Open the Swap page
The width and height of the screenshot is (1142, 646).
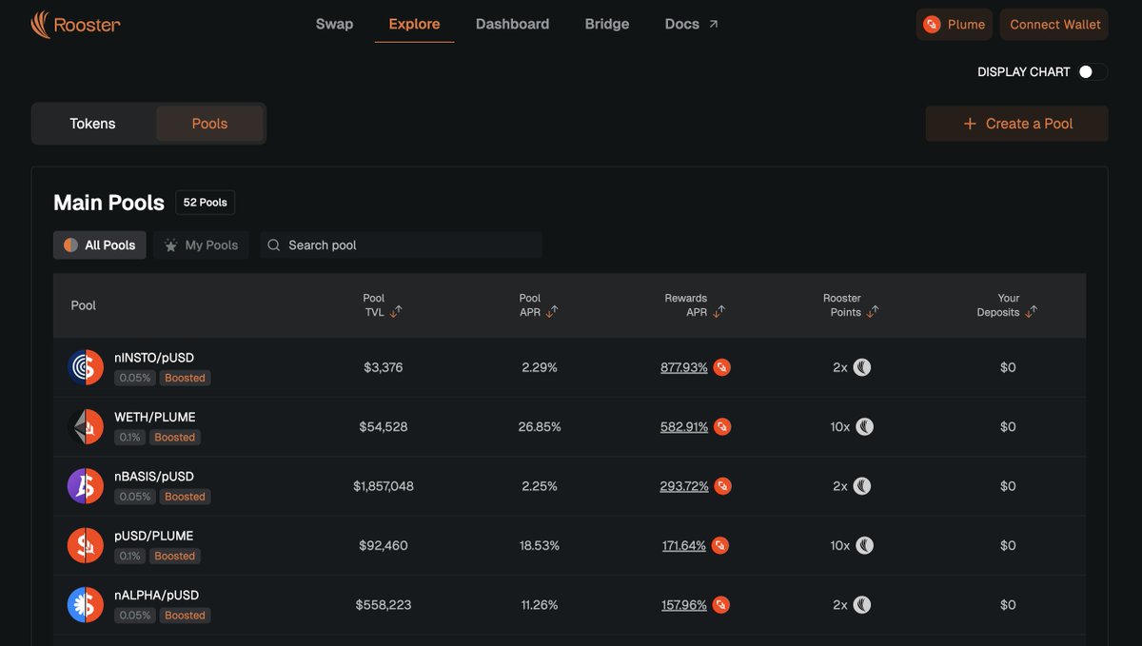click(334, 25)
